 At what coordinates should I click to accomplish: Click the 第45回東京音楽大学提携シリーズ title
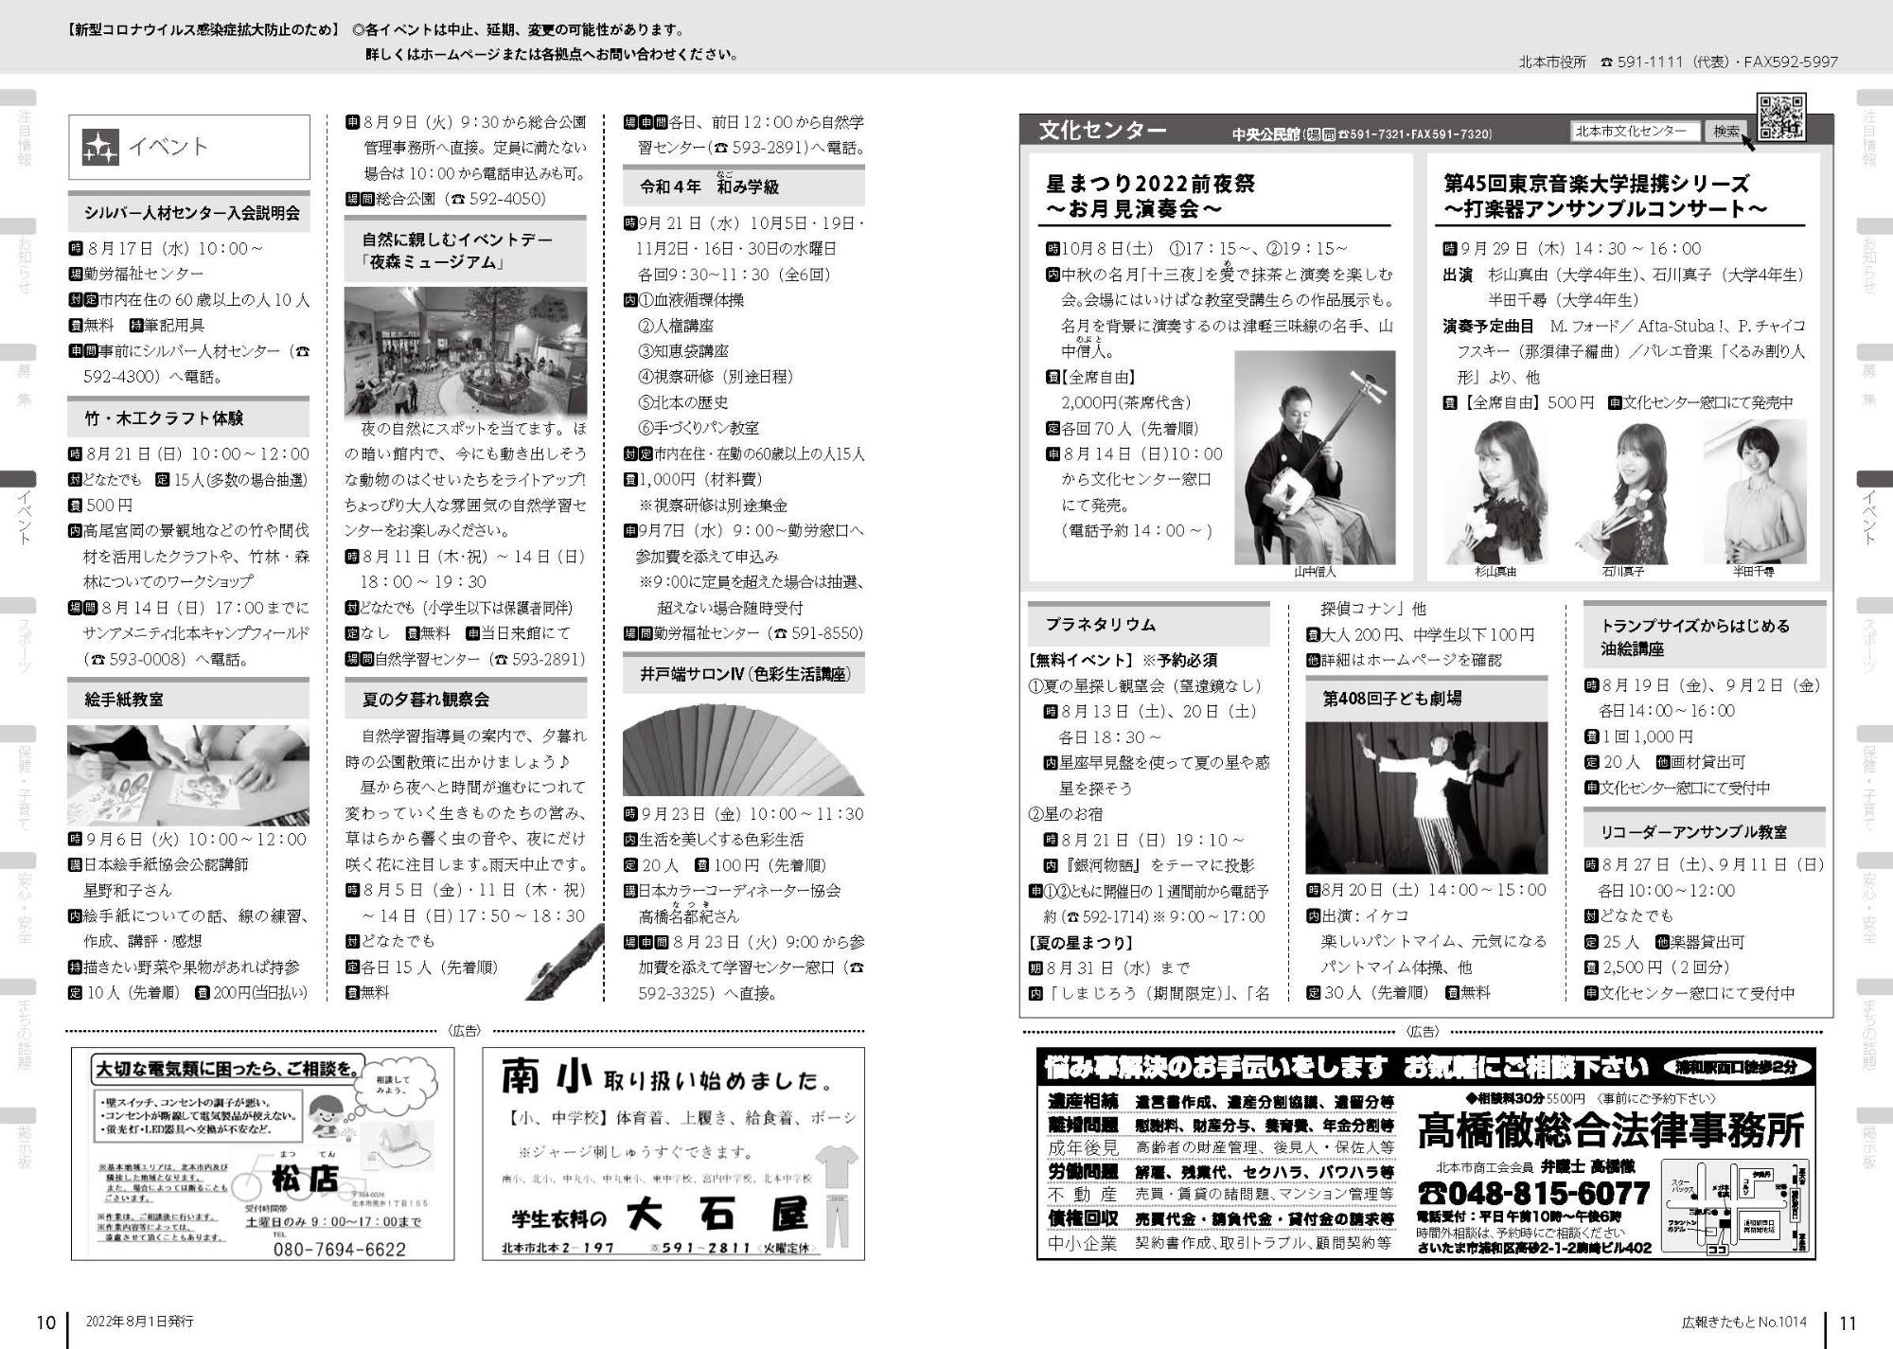(1604, 196)
